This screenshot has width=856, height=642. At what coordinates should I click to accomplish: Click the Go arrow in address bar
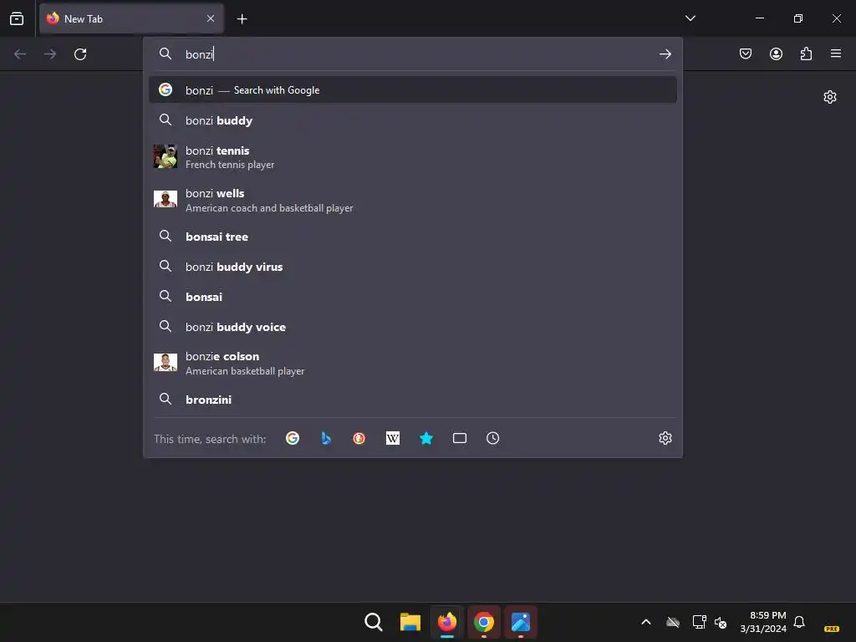coord(665,54)
